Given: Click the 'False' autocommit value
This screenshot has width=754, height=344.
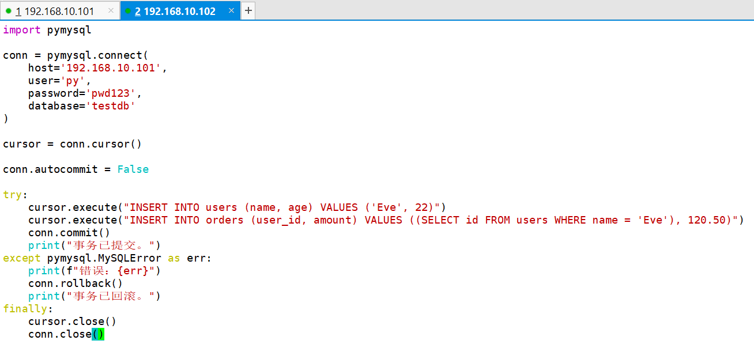Looking at the screenshot, I should [x=133, y=169].
